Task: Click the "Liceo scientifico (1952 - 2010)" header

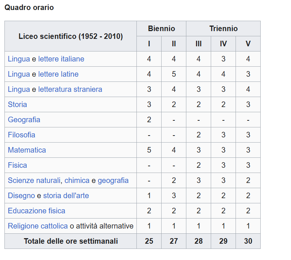Action: (x=71, y=36)
